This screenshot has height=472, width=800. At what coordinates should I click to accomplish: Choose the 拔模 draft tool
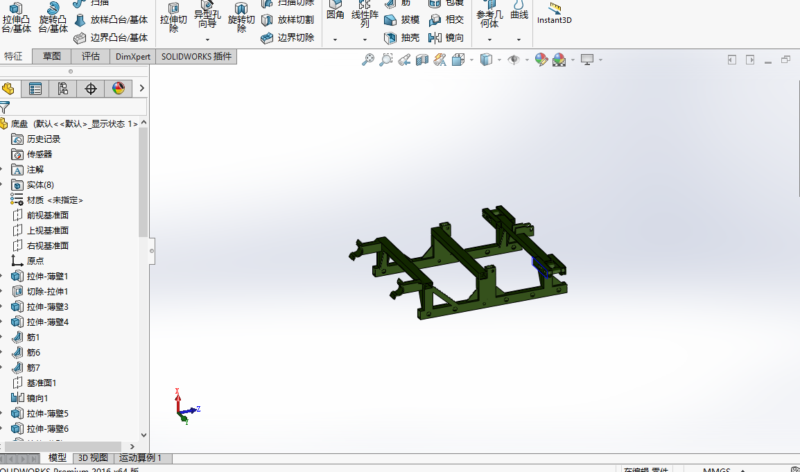tap(401, 20)
